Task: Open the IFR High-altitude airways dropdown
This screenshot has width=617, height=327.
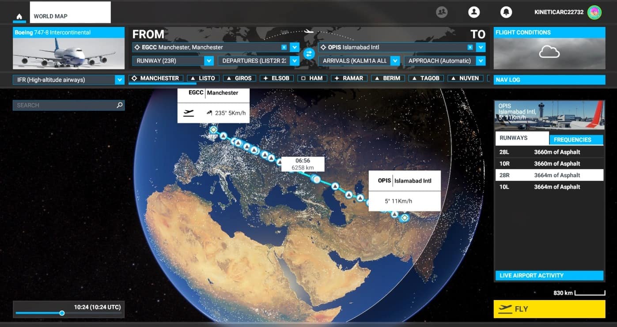Action: point(119,80)
